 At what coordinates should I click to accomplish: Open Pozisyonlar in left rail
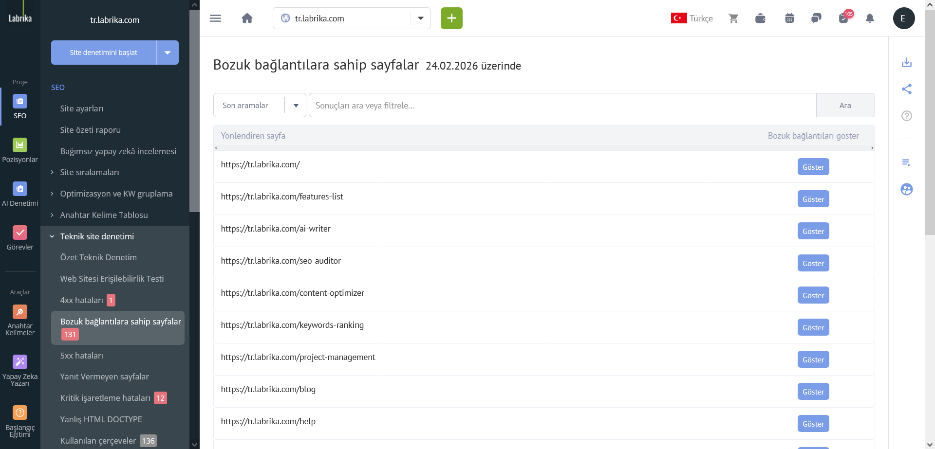[x=20, y=150]
